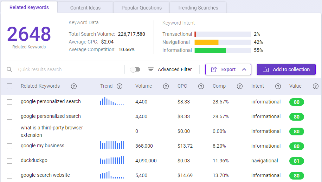Click keyword 'google my business'
This screenshot has width=322, height=182.
pos(43,146)
